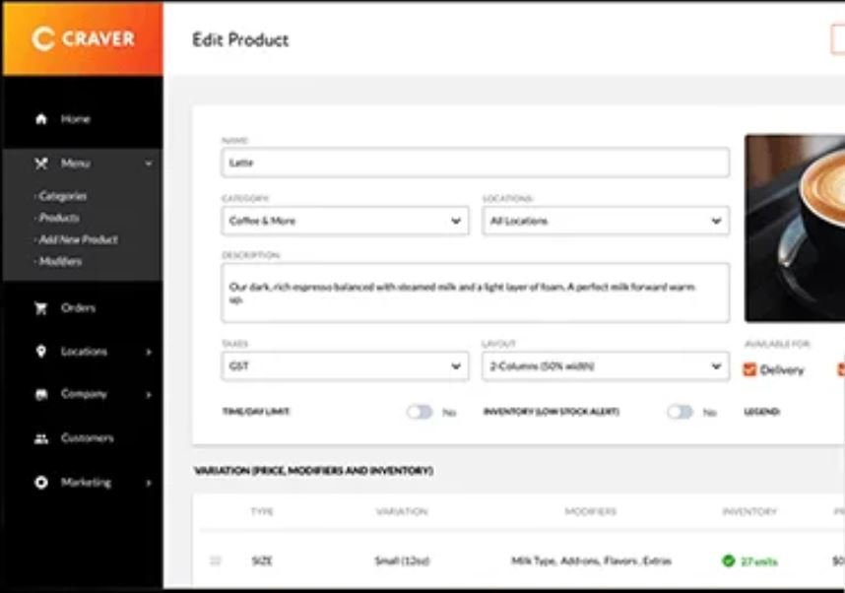The width and height of the screenshot is (845, 593).
Task: Open Marketing via the target icon
Action: [x=40, y=482]
